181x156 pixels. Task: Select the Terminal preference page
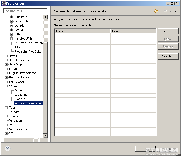click(x=15, y=112)
